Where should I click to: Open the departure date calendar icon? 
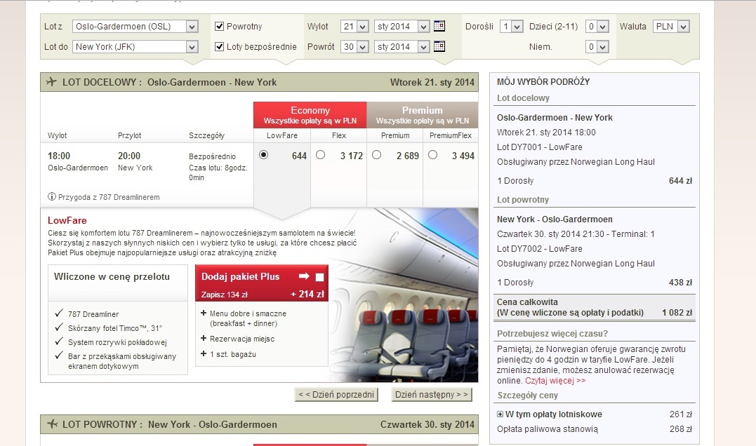coord(439,26)
